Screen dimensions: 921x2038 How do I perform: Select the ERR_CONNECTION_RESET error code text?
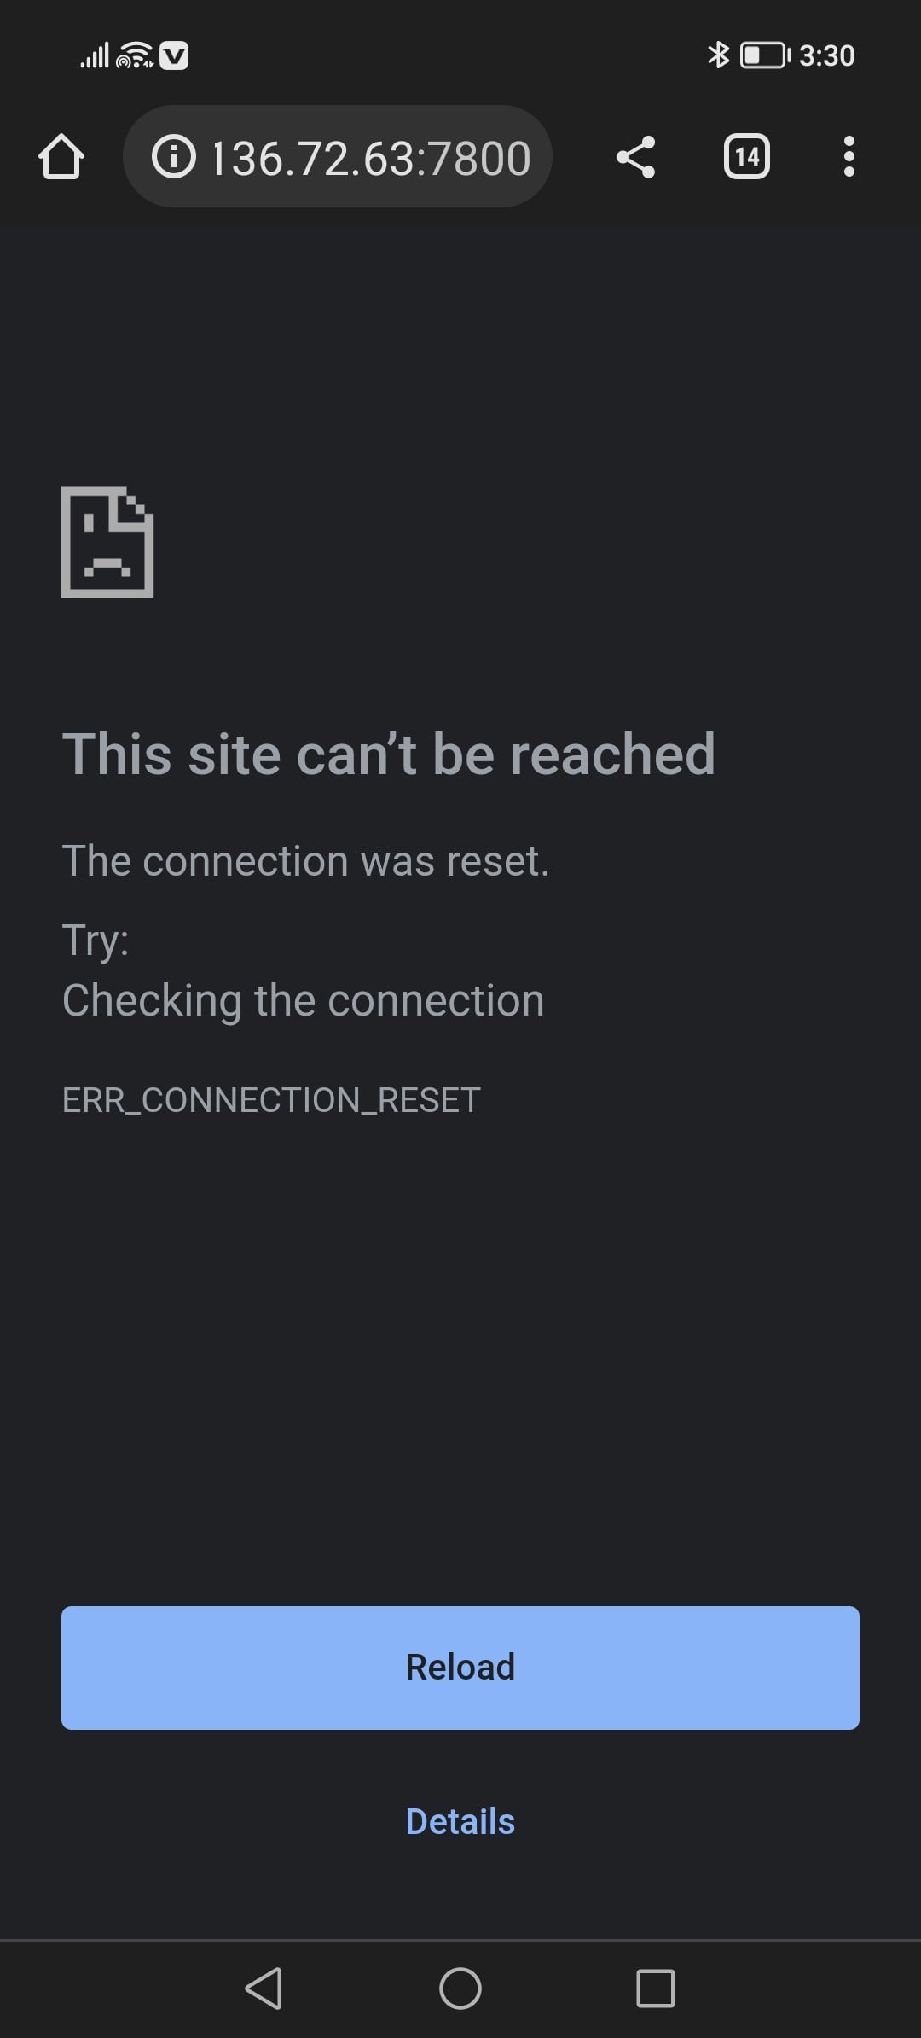271,1100
